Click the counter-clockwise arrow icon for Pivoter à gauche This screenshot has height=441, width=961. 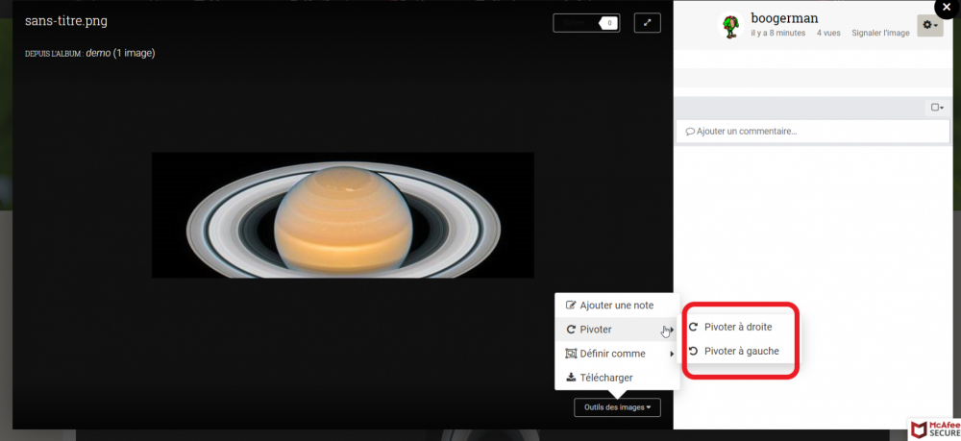click(693, 351)
